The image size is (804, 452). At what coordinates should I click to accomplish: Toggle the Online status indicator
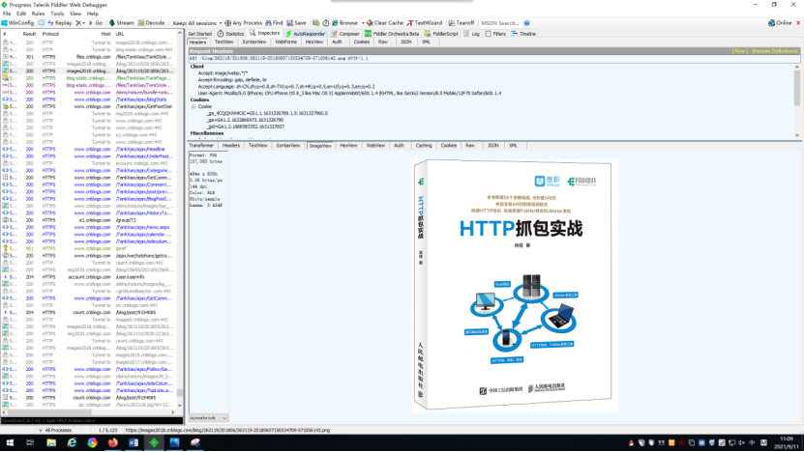click(780, 23)
